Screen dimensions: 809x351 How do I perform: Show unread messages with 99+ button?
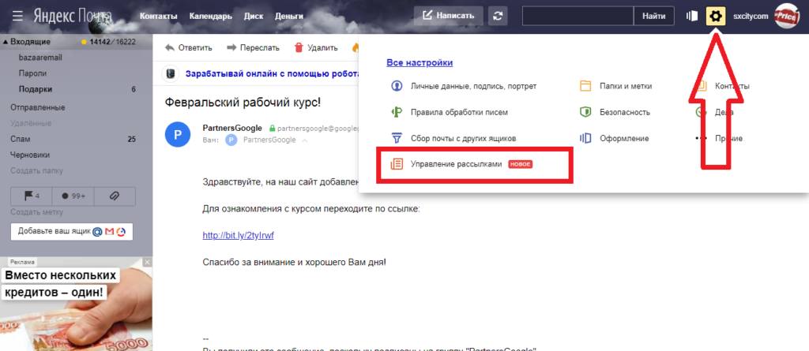[x=73, y=196]
